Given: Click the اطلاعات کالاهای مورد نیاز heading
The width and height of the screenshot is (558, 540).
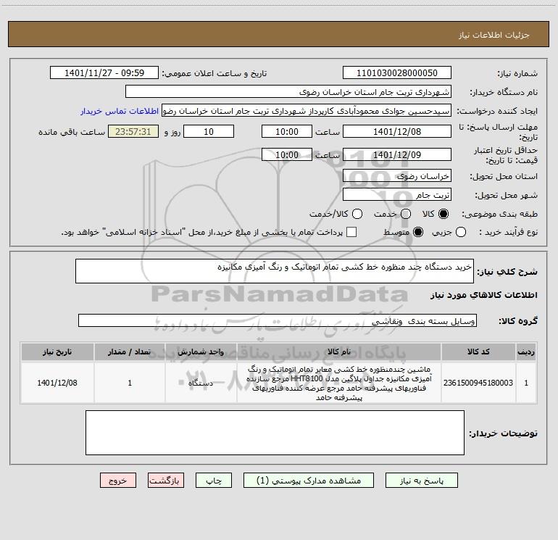Looking at the screenshot, I should [483, 295].
